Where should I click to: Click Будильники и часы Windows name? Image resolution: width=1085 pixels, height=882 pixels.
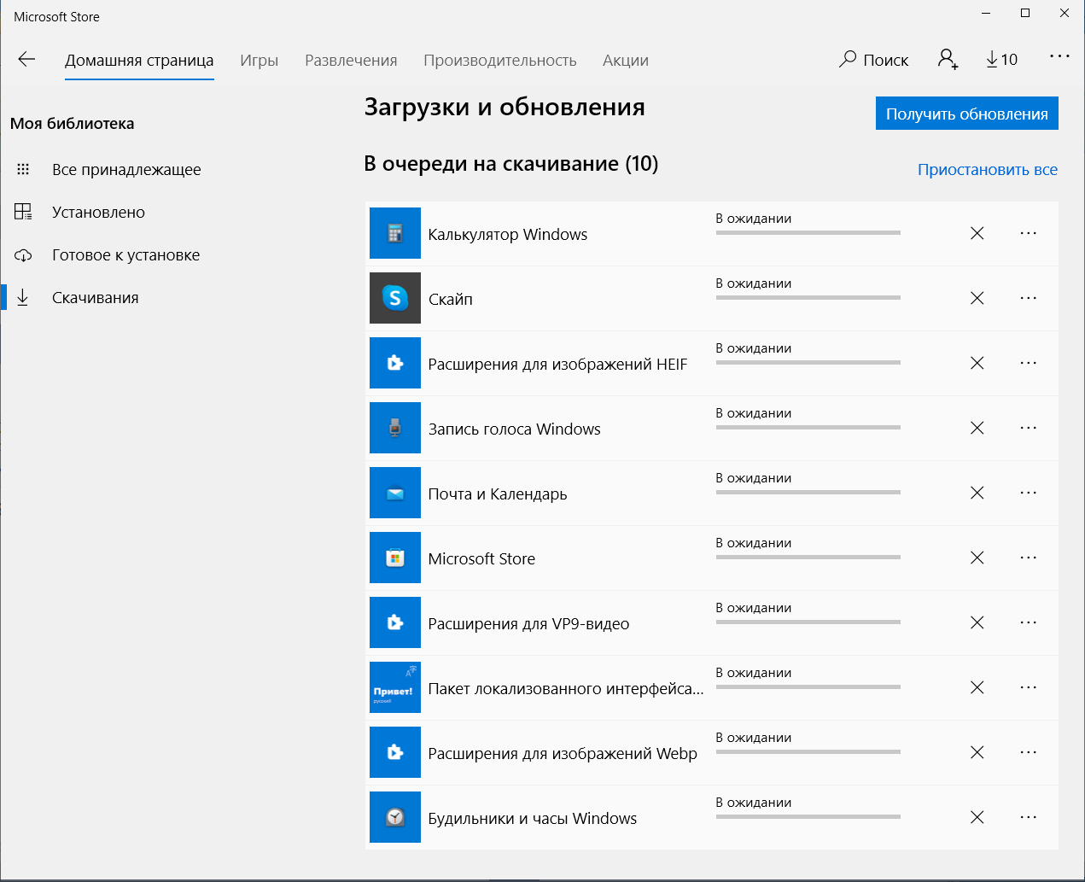click(533, 819)
